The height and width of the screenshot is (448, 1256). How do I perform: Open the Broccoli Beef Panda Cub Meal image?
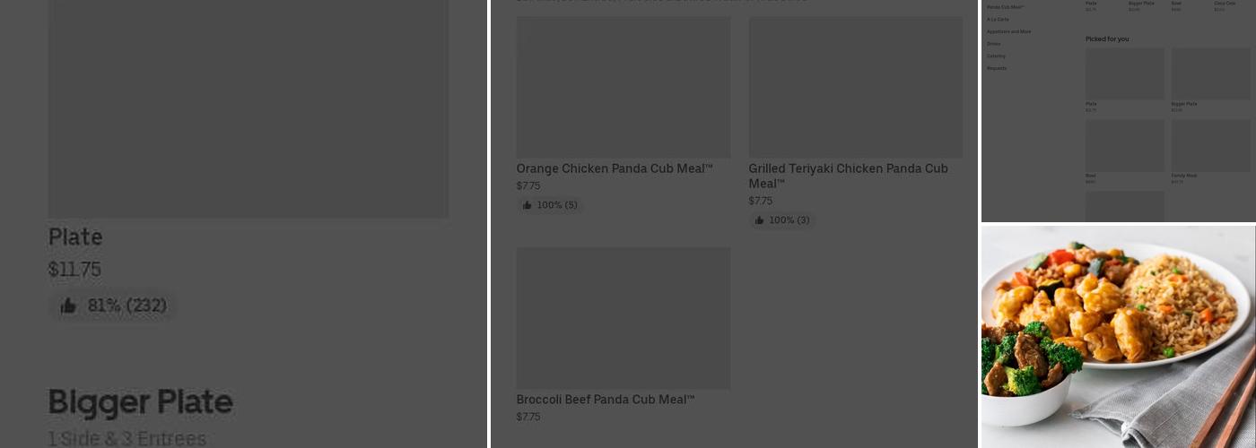(x=624, y=318)
